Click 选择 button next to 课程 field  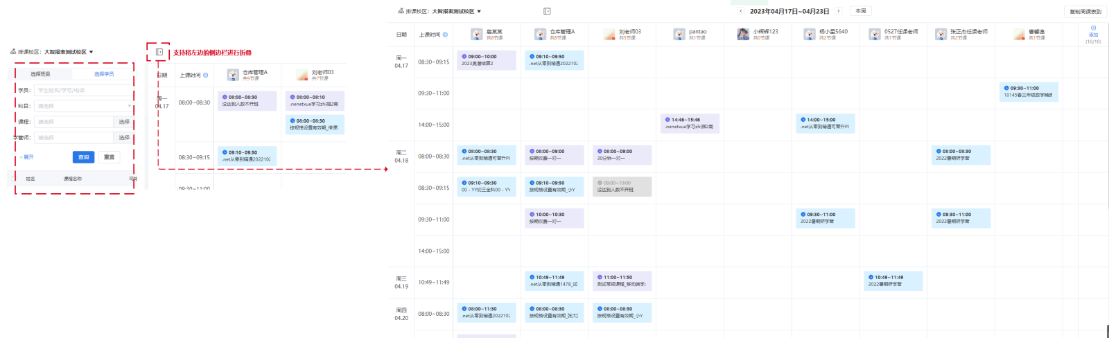click(124, 122)
